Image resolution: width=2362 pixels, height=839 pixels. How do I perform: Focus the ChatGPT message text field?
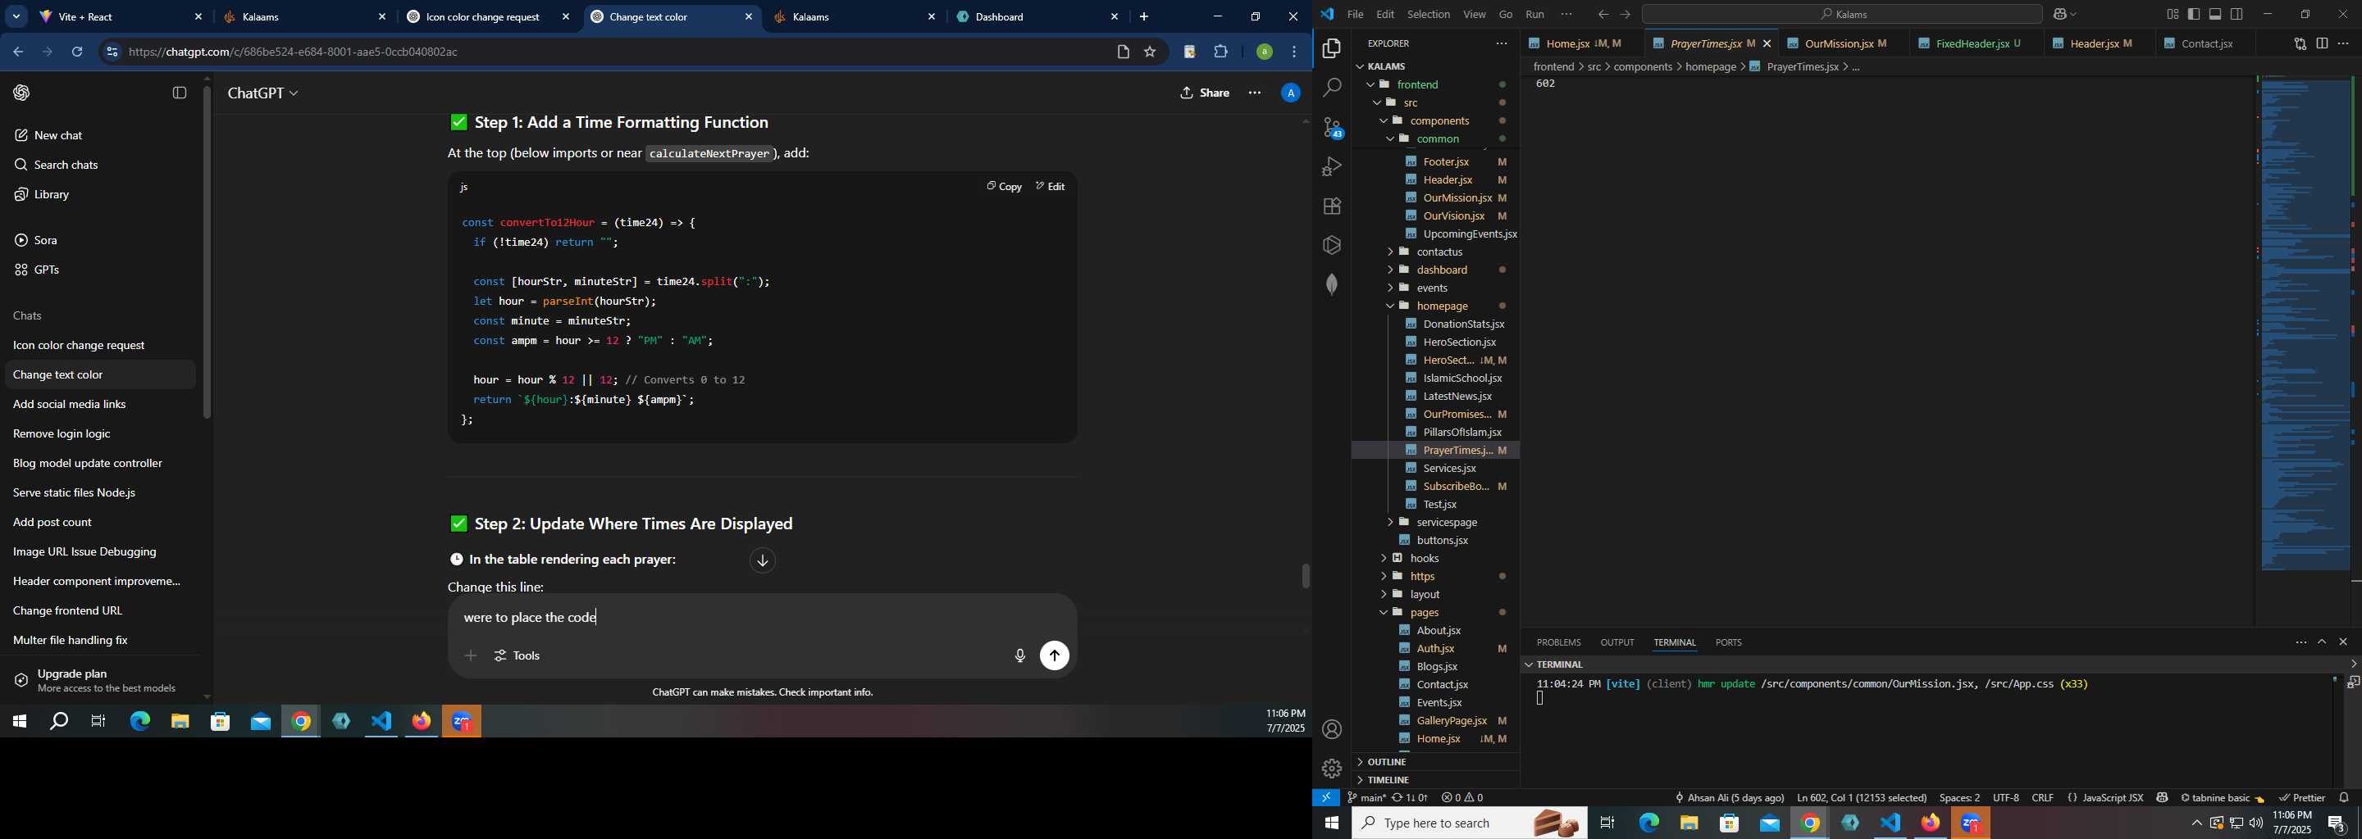pyautogui.click(x=761, y=619)
